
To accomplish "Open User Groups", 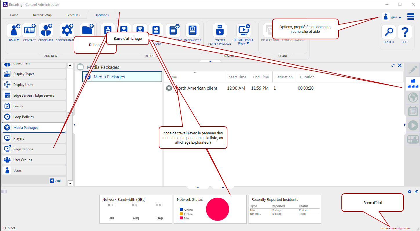I will [34, 160].
